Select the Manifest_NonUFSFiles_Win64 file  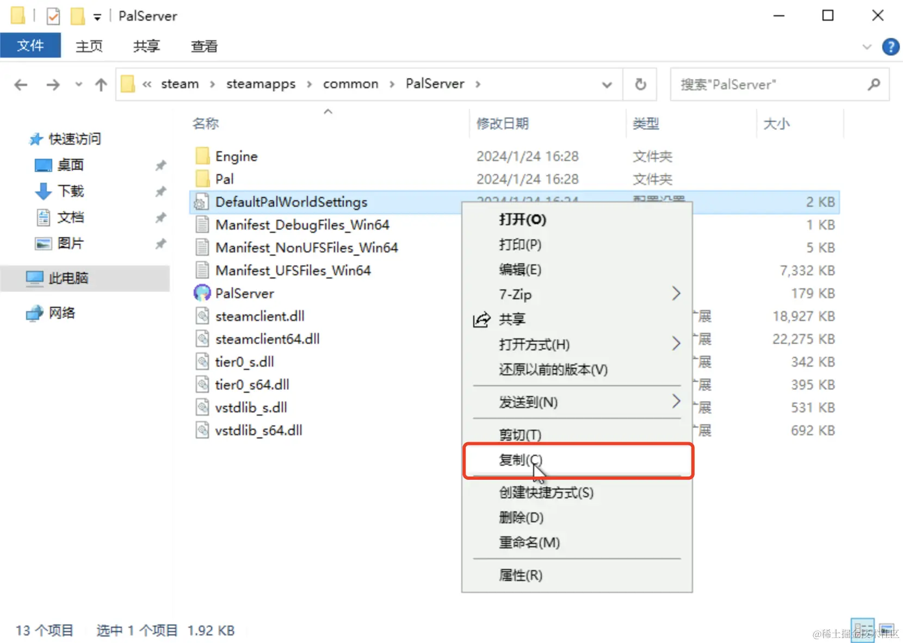306,248
